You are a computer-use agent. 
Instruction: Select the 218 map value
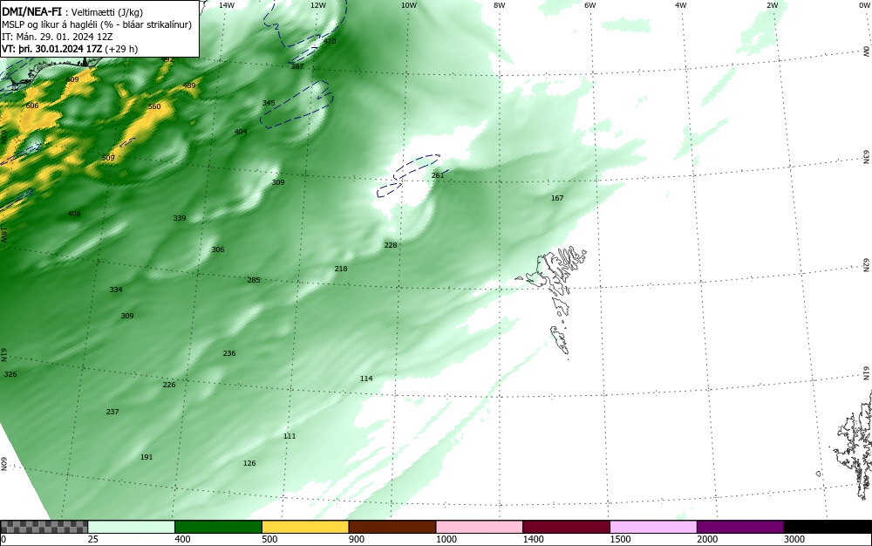(341, 269)
